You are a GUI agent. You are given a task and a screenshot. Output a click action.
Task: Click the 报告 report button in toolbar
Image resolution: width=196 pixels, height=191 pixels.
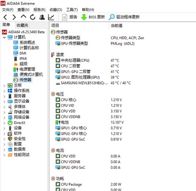pos(69,17)
